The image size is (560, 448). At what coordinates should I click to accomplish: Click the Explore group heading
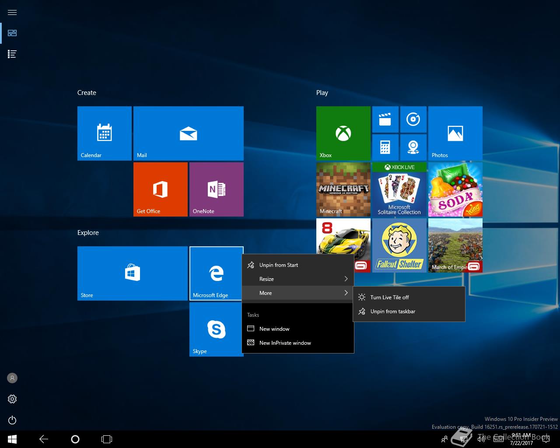[x=88, y=233]
